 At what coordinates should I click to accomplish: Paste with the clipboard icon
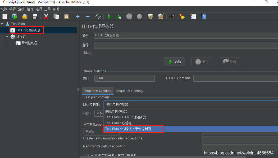(66, 16)
